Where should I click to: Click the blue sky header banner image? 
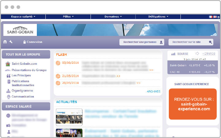coord(127,30)
